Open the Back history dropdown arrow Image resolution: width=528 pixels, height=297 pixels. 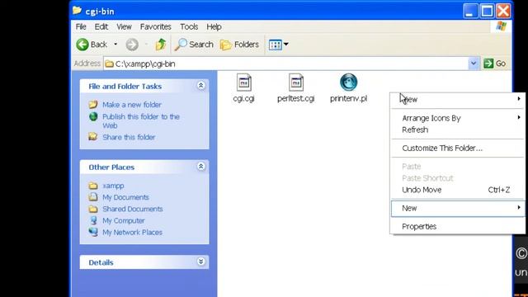tap(115, 45)
